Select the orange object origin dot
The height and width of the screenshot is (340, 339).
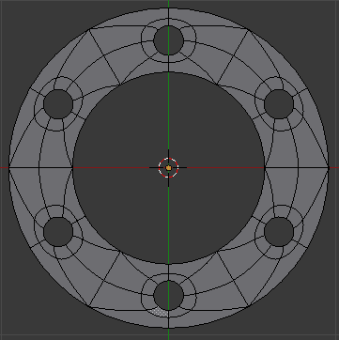click(x=168, y=168)
